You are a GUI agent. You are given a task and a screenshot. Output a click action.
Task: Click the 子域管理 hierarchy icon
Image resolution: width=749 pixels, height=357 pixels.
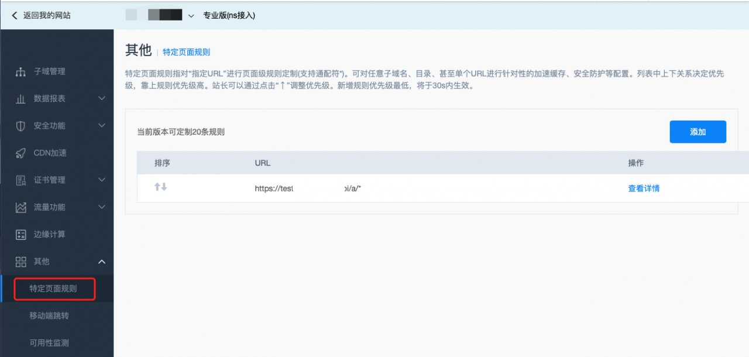[x=21, y=72]
